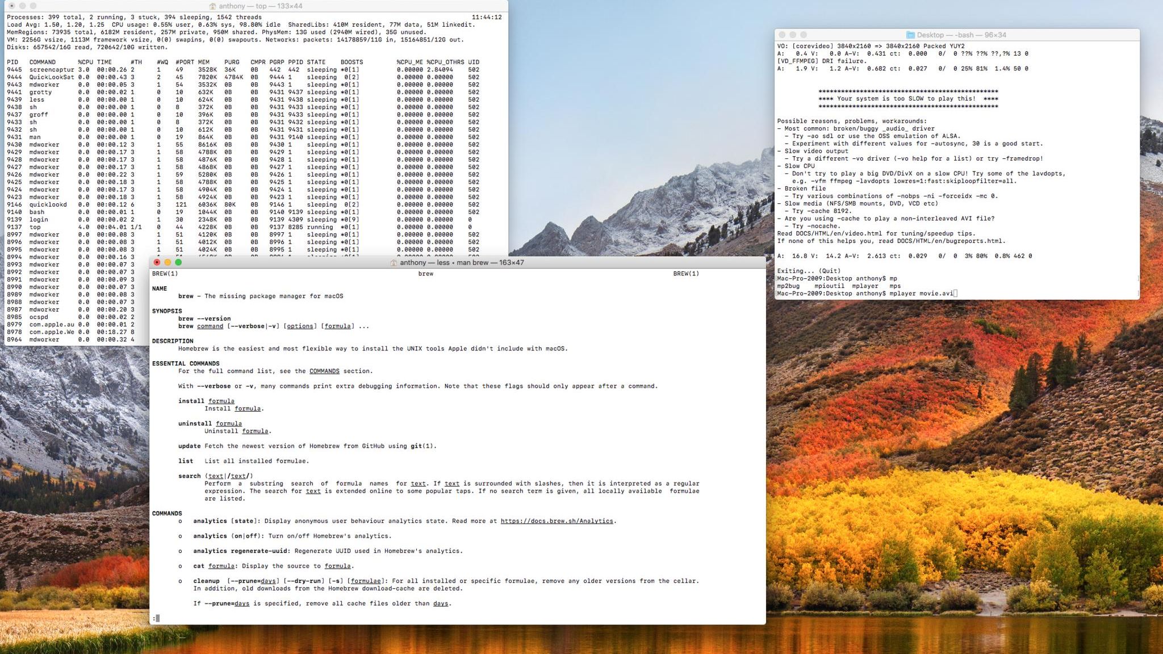Close the man brew terminal window
This screenshot has height=654, width=1163.
157,262
